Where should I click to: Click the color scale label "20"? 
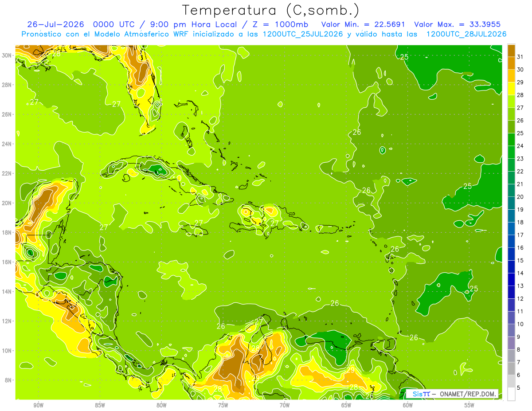click(520, 197)
